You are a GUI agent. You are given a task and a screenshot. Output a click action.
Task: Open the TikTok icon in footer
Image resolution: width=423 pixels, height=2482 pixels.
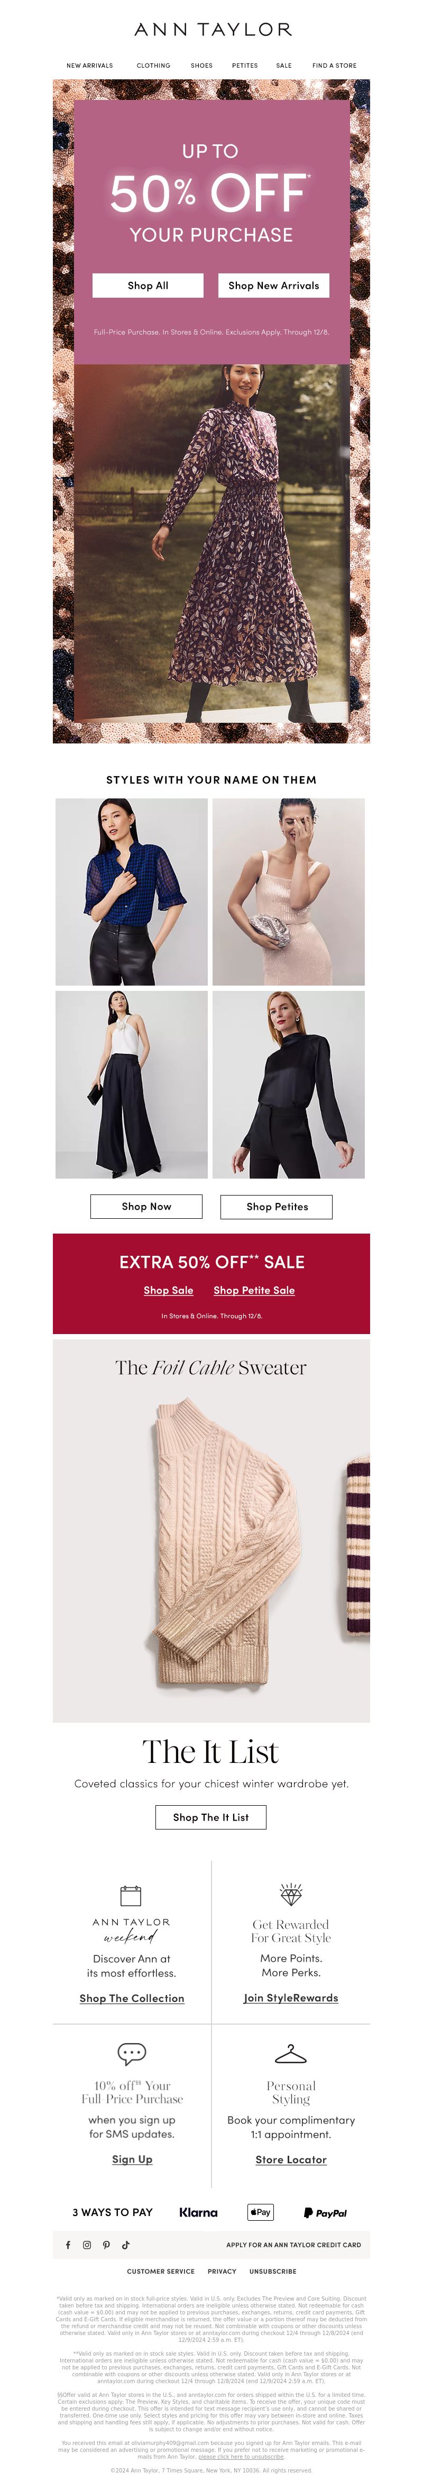coord(125,2245)
